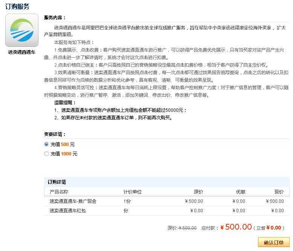Click the 速卖通直通车-推广现金 product row name
This screenshot has height=251, width=293.
[x=73, y=201]
